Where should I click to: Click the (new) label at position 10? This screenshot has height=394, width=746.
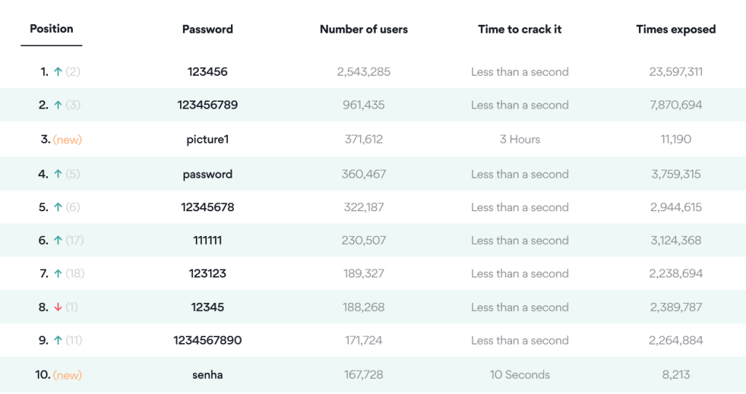(x=68, y=375)
